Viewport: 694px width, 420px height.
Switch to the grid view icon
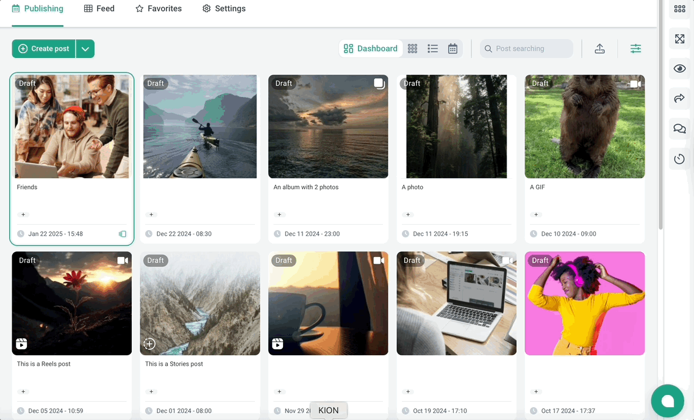(413, 49)
